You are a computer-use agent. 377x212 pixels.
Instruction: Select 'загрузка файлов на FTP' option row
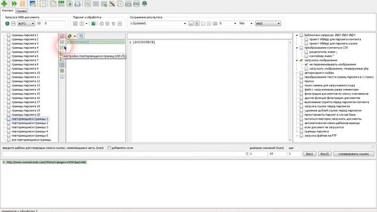(x=320, y=136)
